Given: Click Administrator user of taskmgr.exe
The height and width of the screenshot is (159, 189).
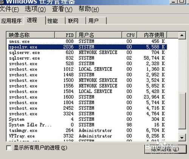Looking at the screenshot, I should coord(95,130).
